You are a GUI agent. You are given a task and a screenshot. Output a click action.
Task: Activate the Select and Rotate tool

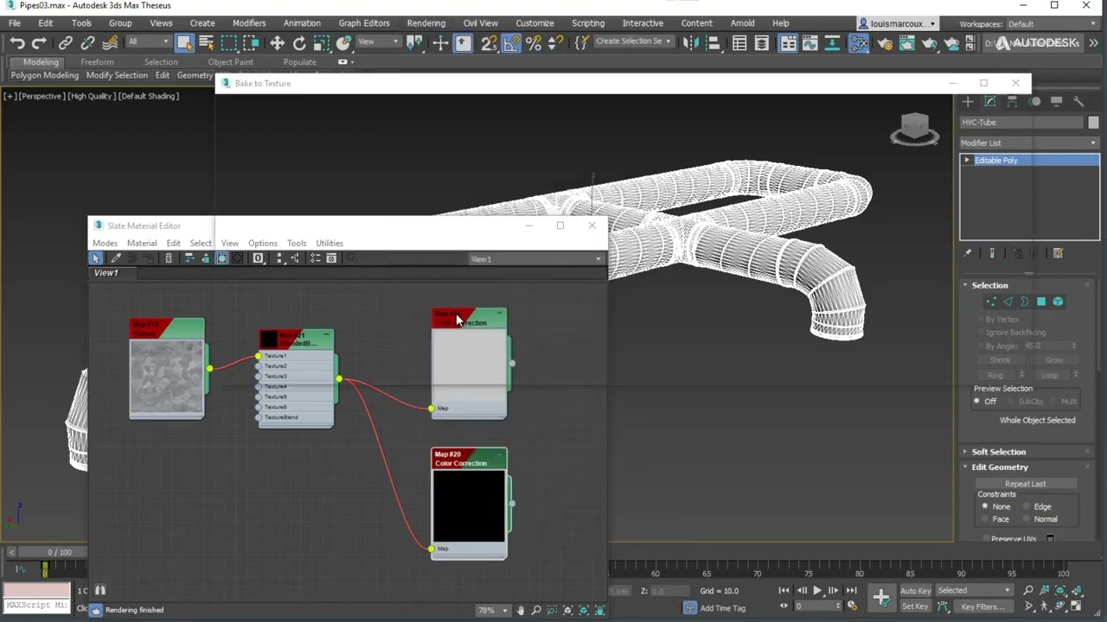point(299,43)
